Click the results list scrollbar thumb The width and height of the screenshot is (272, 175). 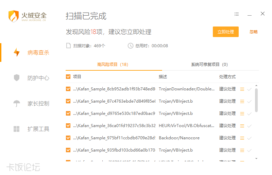pos(256,100)
